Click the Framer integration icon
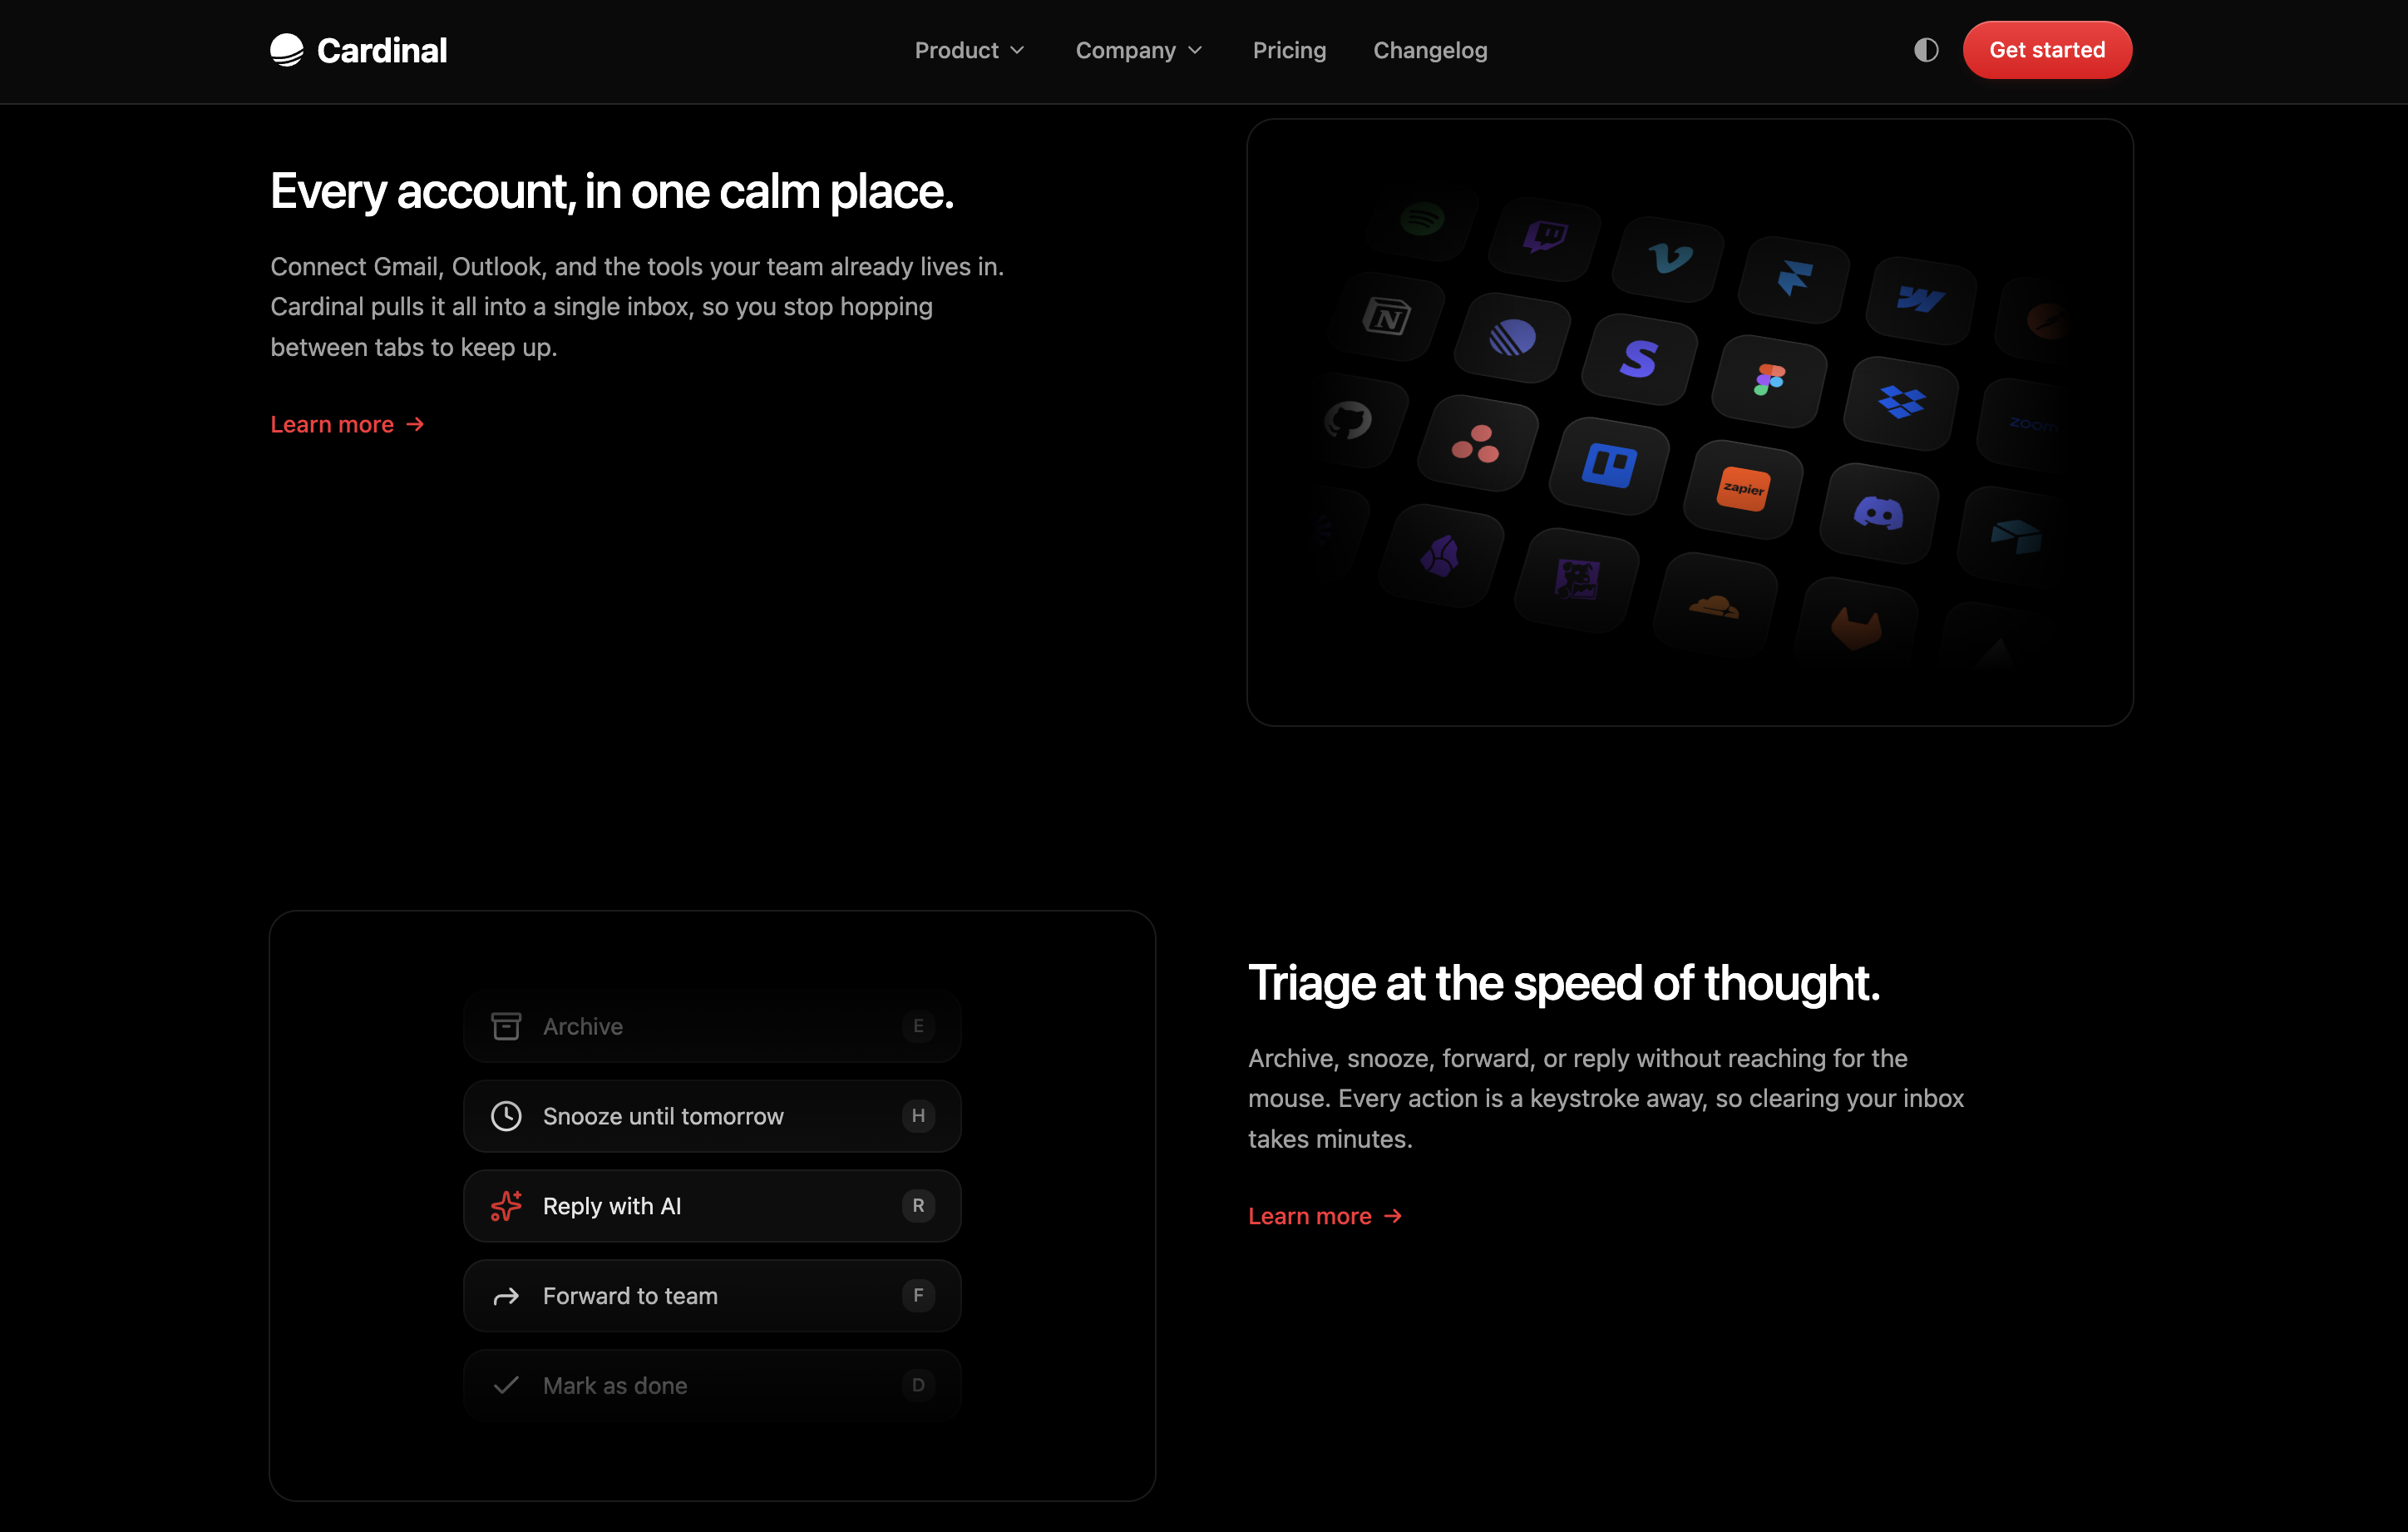The width and height of the screenshot is (2408, 1532). coord(1795,279)
